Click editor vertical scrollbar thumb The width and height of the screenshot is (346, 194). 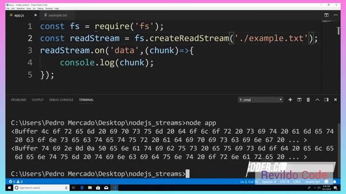point(338,30)
